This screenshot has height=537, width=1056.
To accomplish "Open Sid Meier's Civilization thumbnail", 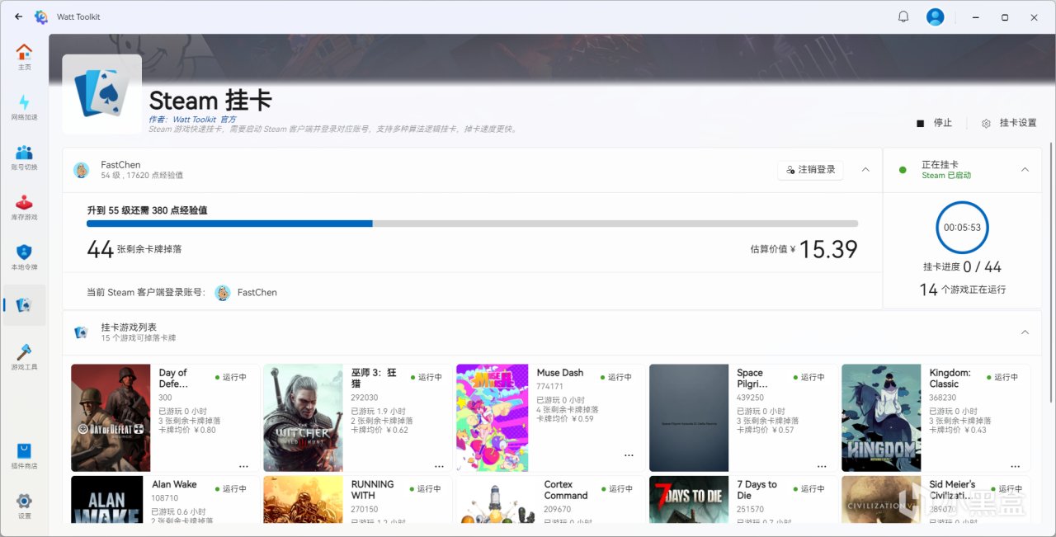I will (x=881, y=500).
